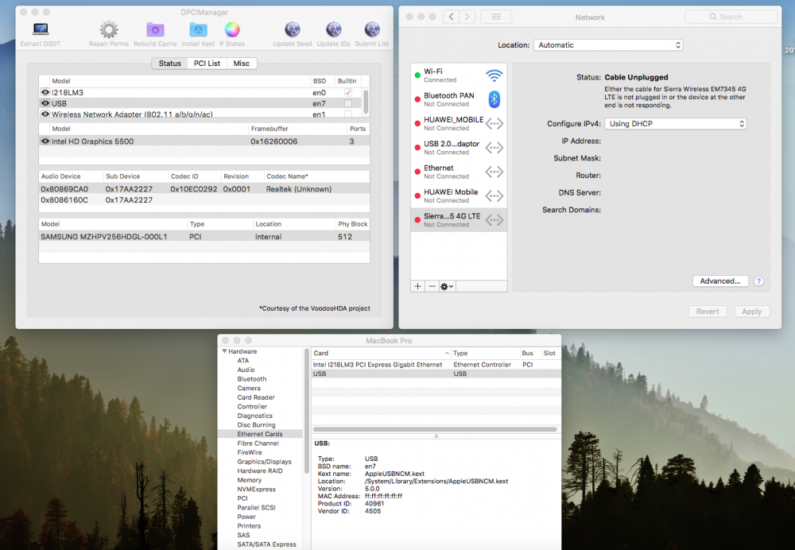Toggle eye icon for USB network row
Image resolution: width=795 pixels, height=550 pixels.
pyautogui.click(x=45, y=103)
